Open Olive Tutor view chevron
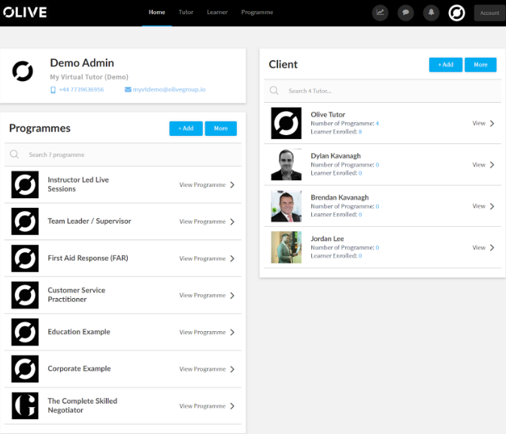The image size is (506, 434). click(492, 123)
